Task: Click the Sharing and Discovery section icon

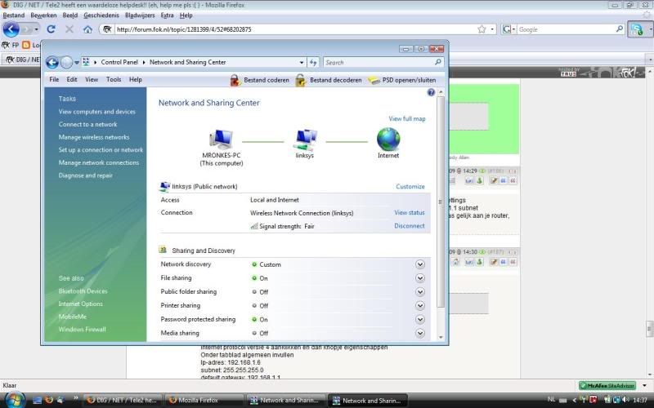Action: tap(163, 250)
